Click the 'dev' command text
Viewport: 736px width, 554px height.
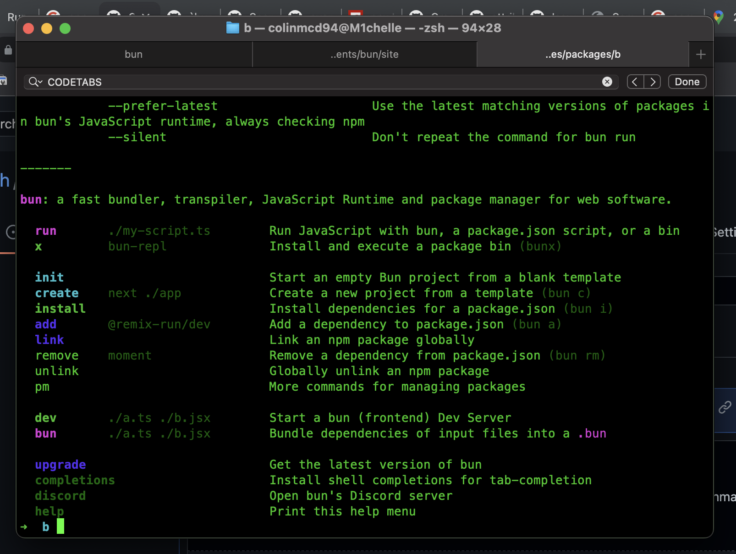point(46,418)
